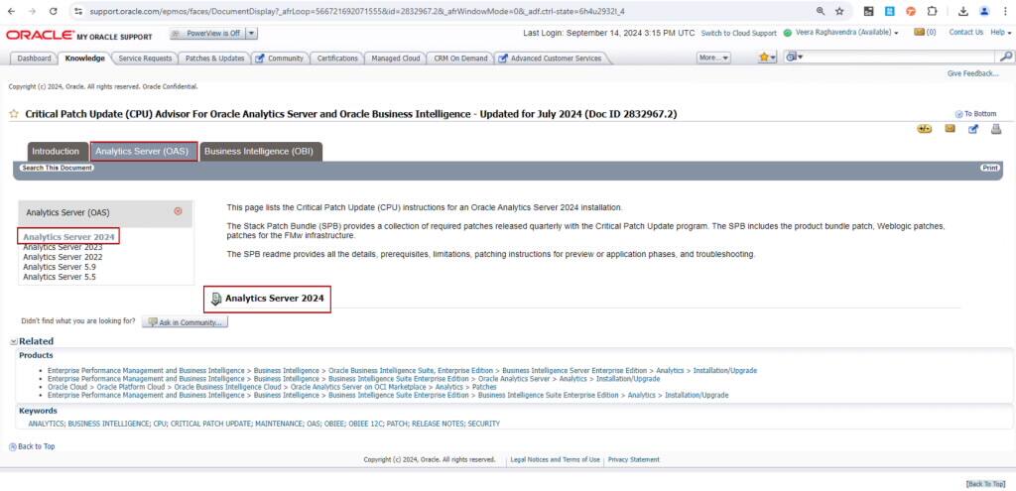1016x491 pixels.
Task: Open the browser downloads icon
Action: 963,11
